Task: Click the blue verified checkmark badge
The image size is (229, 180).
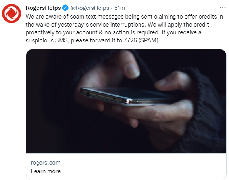Action: pyautogui.click(x=65, y=8)
